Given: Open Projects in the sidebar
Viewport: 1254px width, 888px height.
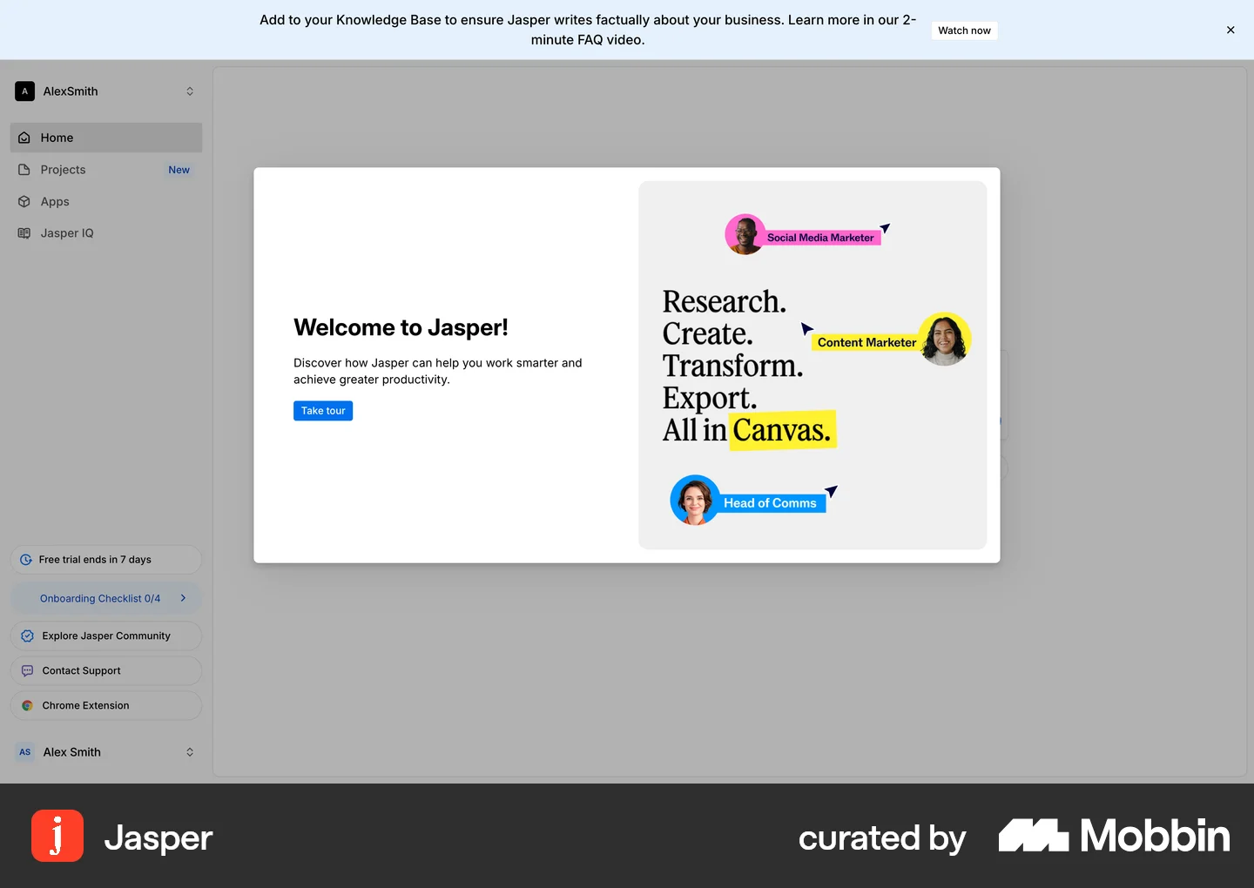Looking at the screenshot, I should coord(106,170).
